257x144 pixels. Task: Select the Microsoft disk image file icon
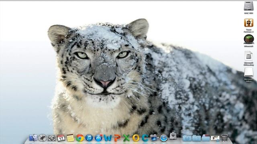tap(249, 56)
